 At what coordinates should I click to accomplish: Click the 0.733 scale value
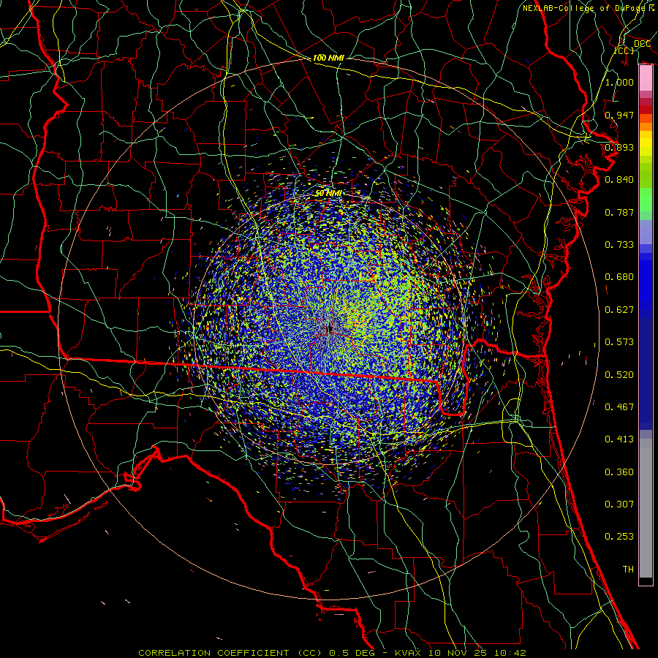click(619, 245)
